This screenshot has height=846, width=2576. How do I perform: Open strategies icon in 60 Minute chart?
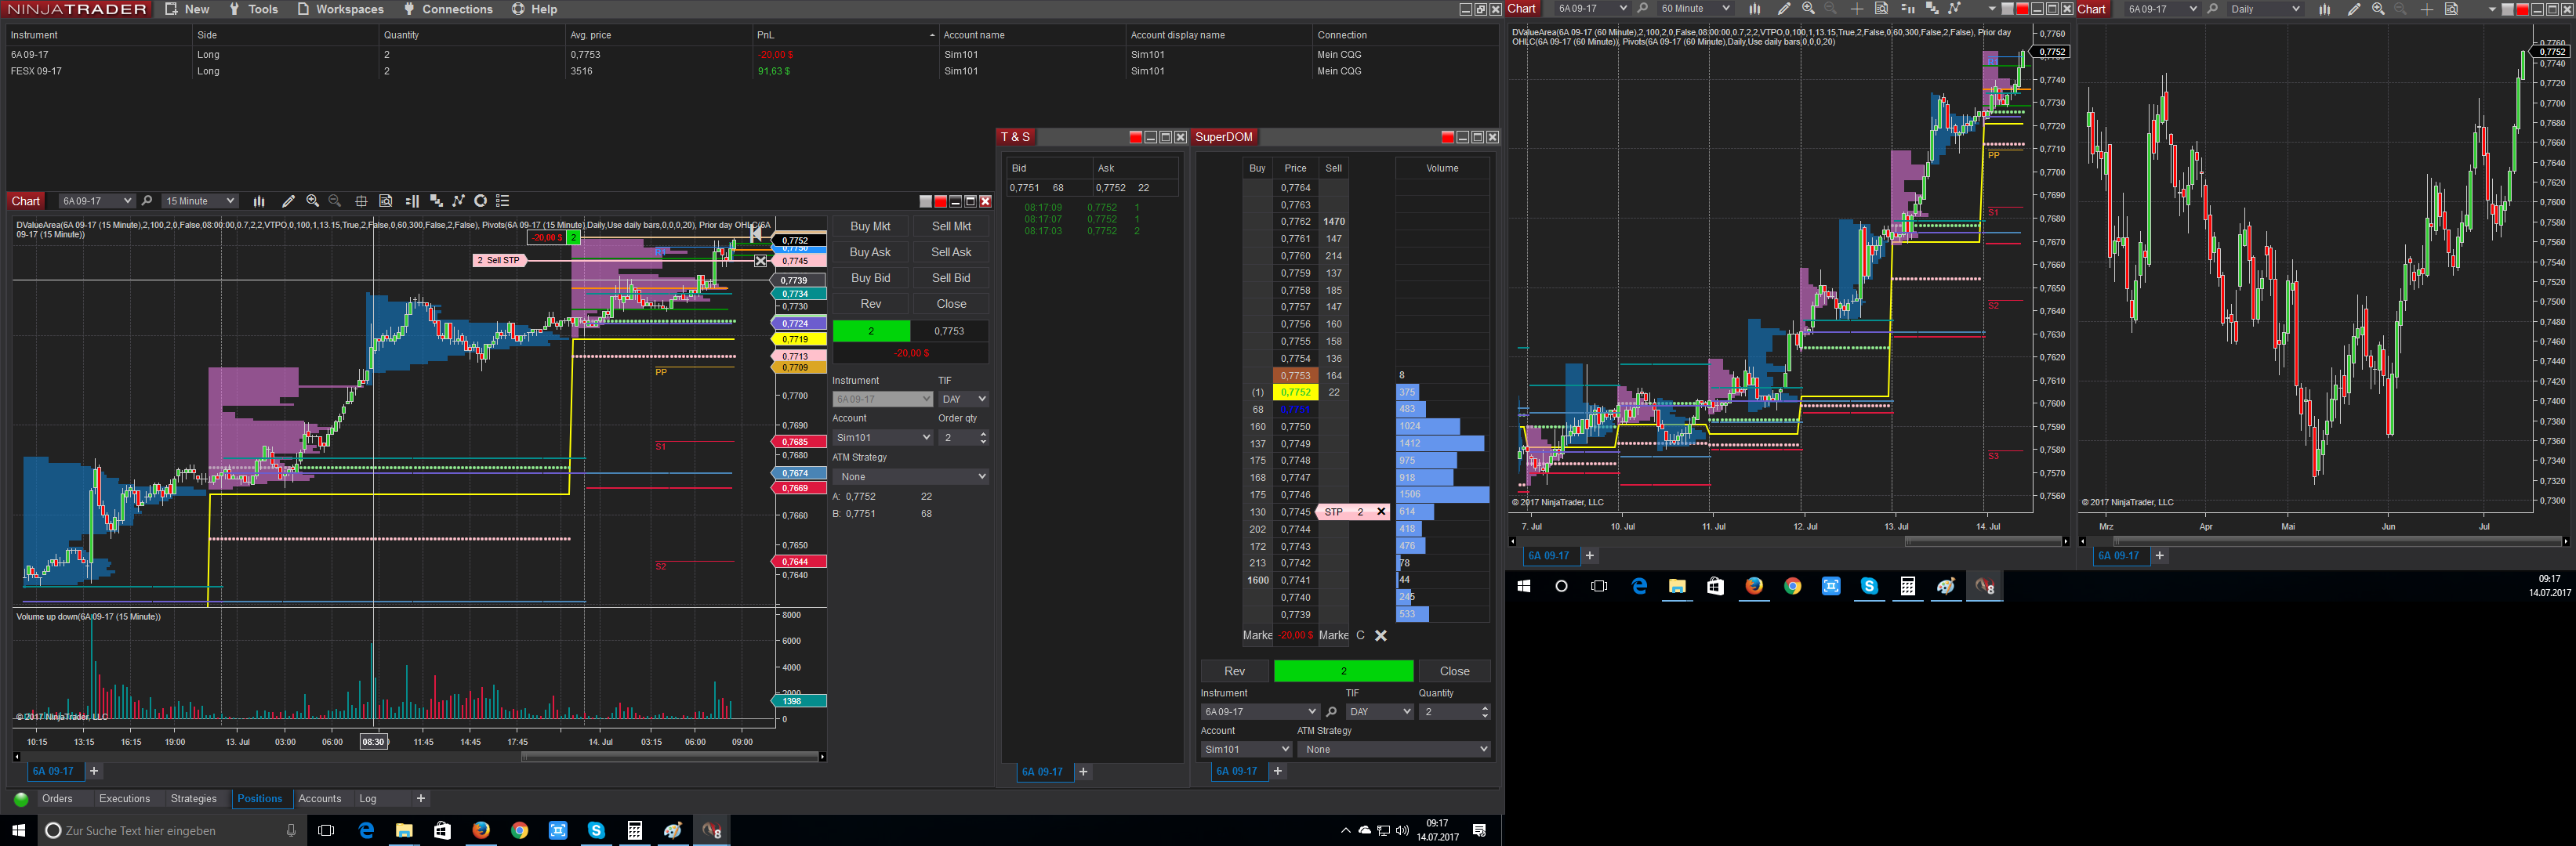(x=1954, y=9)
